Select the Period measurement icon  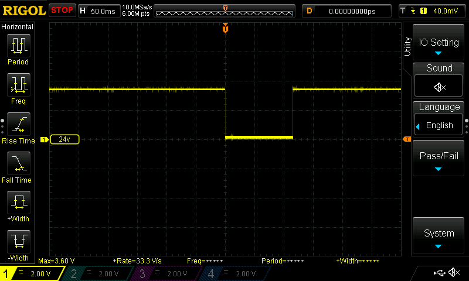click(x=18, y=45)
